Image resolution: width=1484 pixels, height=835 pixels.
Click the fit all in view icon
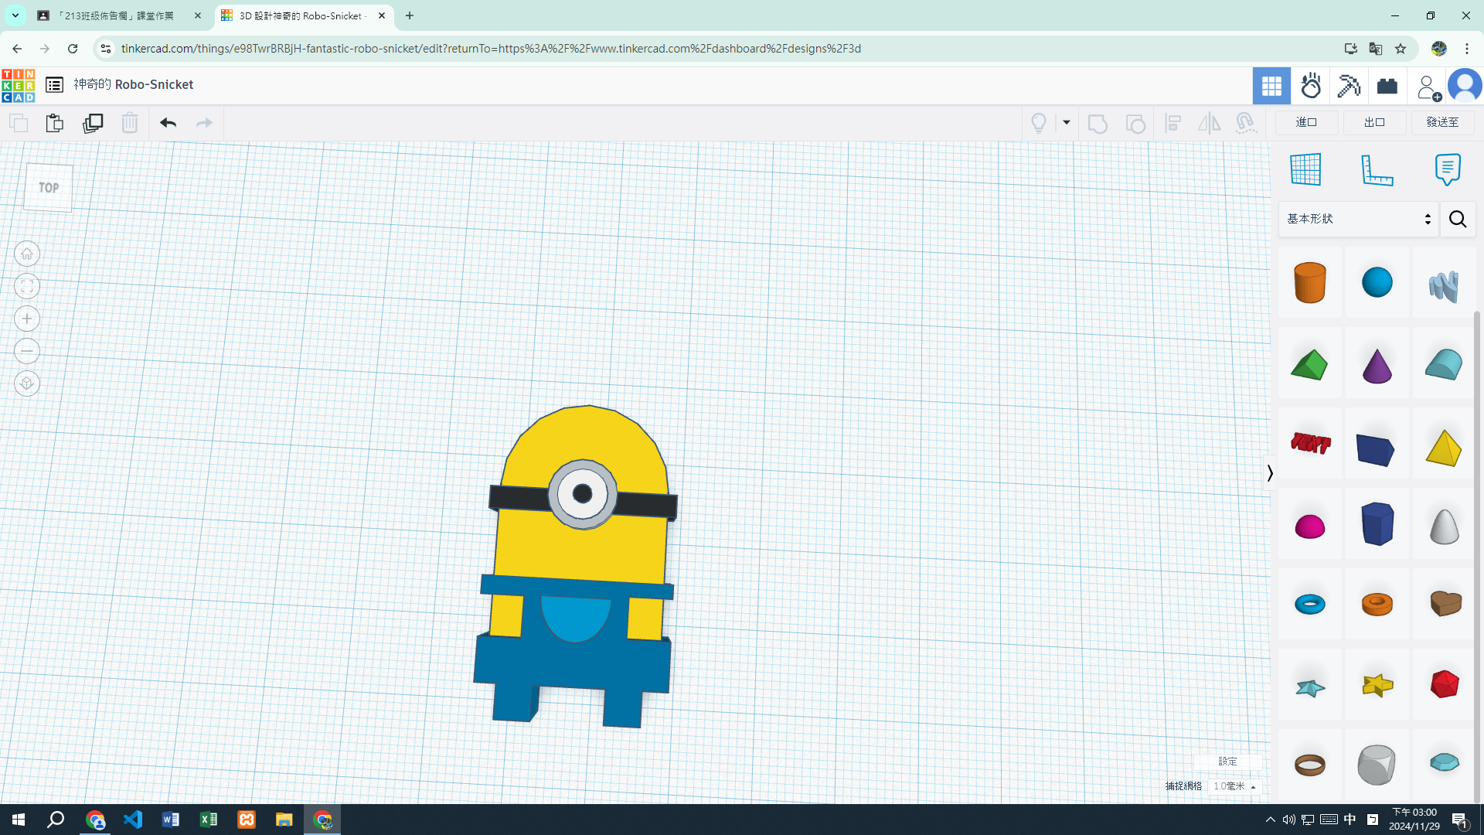(x=27, y=286)
